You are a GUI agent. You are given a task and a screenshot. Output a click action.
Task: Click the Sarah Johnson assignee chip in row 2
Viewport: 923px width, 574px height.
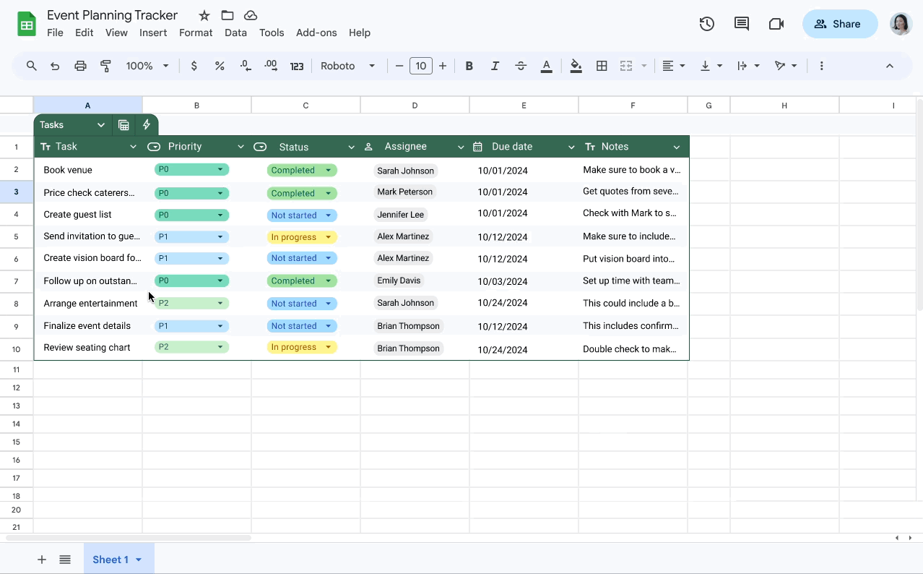[406, 171]
